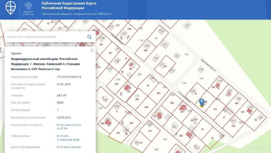The image size is (271, 153).
Task: Select land parcel 383 on map
Action: (x=146, y=107)
